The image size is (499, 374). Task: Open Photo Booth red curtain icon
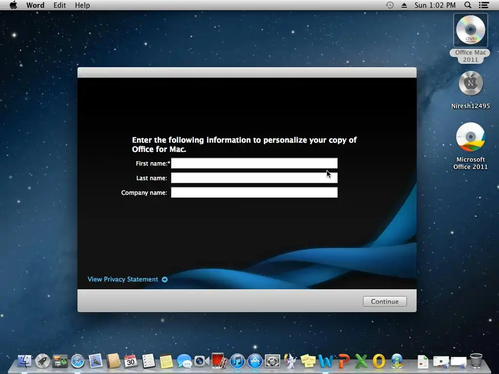click(x=219, y=361)
